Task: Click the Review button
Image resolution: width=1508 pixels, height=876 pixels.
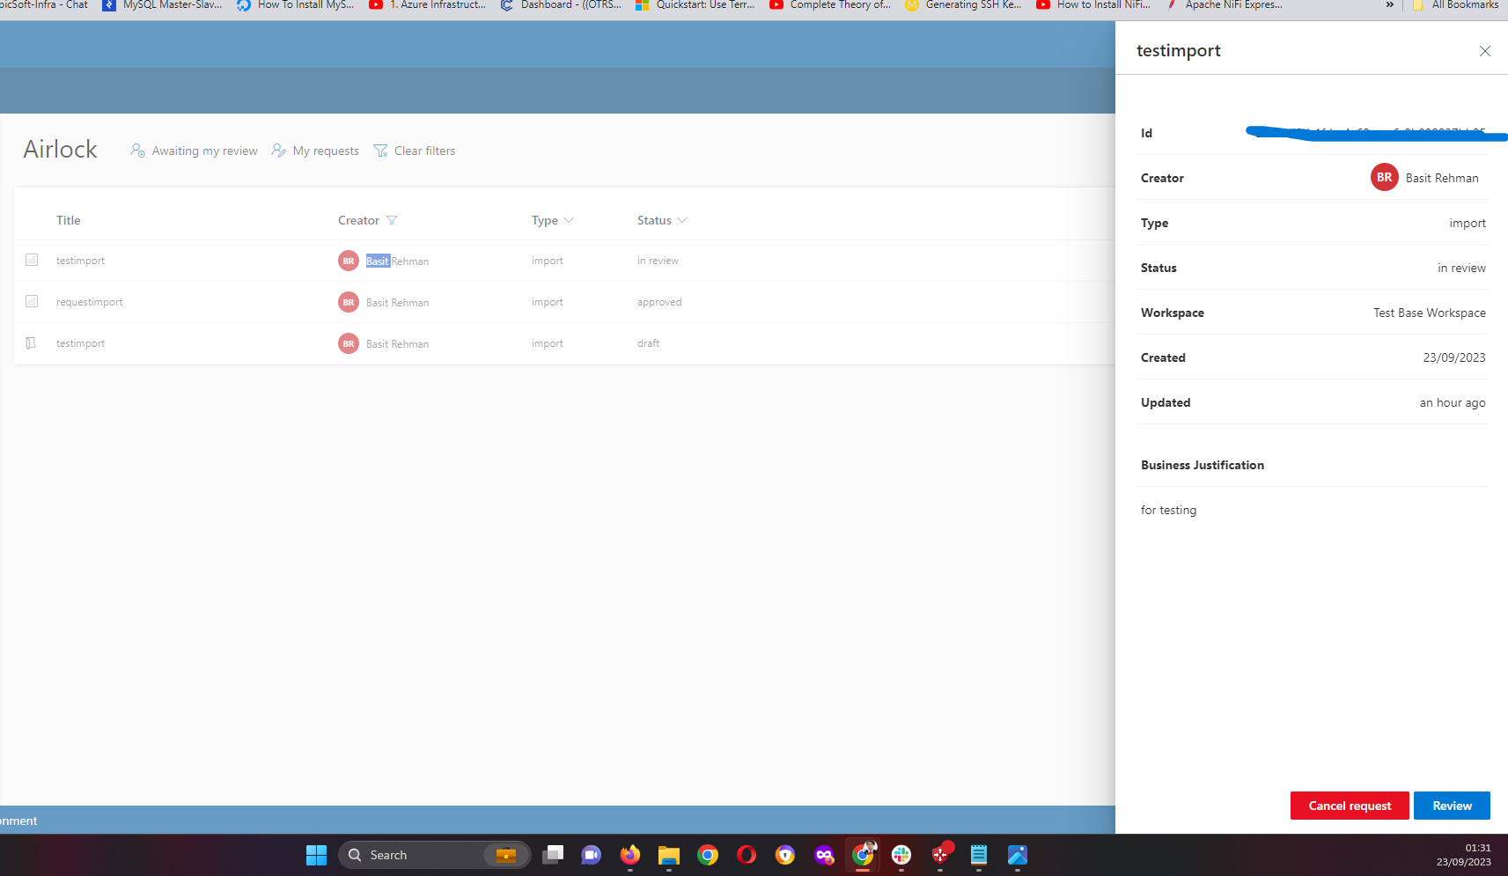Action: point(1451,805)
